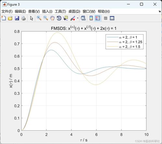Click the New Figure icon
162x144 pixels.
4,18
